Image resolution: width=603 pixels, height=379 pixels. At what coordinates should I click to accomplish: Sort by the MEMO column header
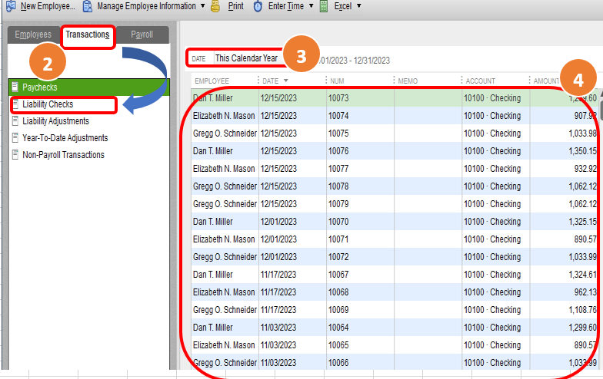(x=408, y=81)
